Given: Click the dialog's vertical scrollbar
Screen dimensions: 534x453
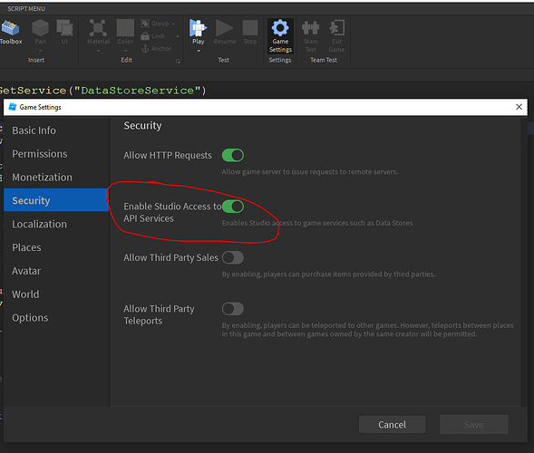Looking at the screenshot, I should [x=524, y=262].
